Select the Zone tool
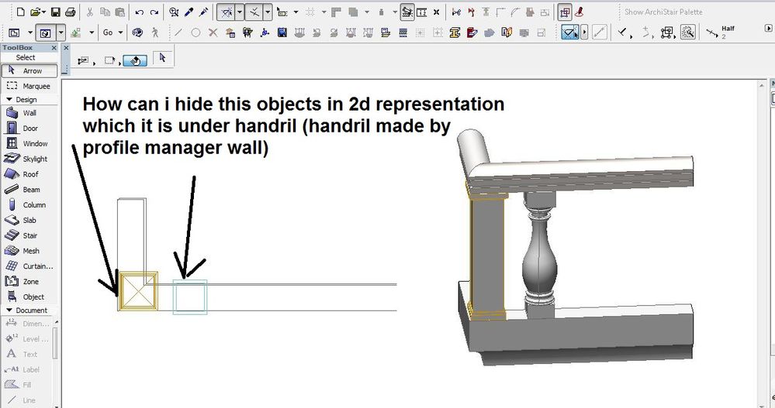This screenshot has height=408, width=775. (x=29, y=281)
